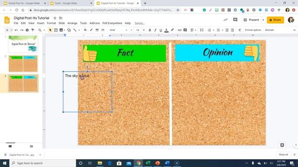
Task: Open the Arrange menu
Action: (72, 23)
